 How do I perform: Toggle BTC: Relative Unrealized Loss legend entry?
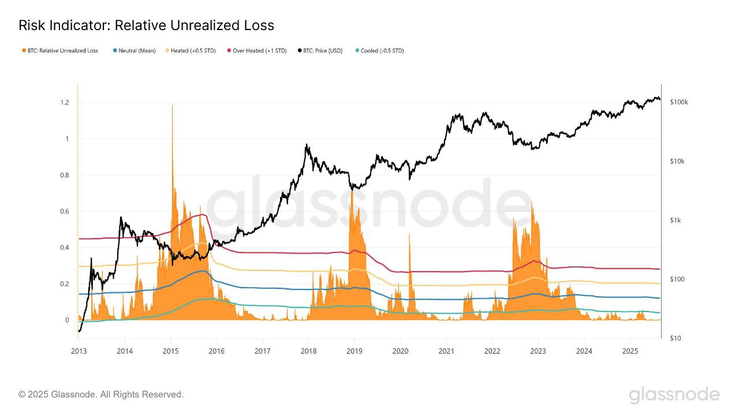coord(59,51)
